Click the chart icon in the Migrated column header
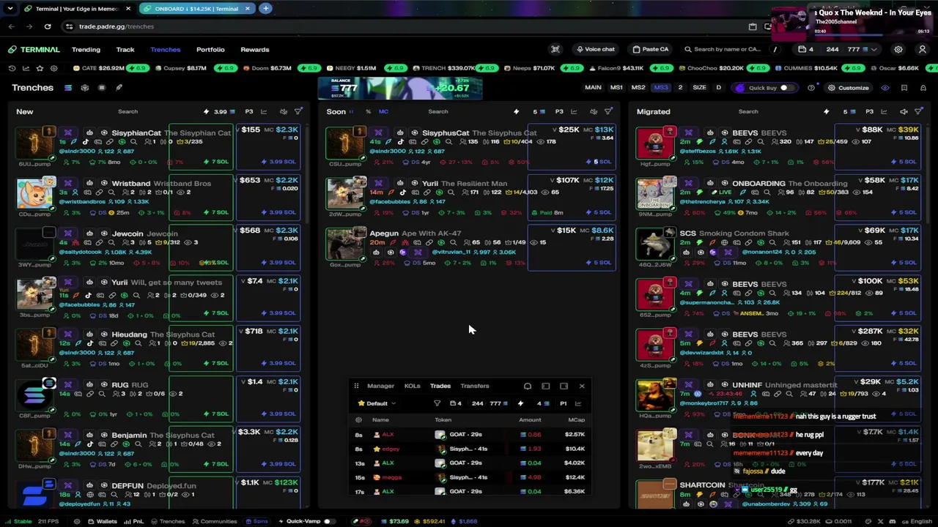This screenshot has width=938, height=527. tap(884, 112)
